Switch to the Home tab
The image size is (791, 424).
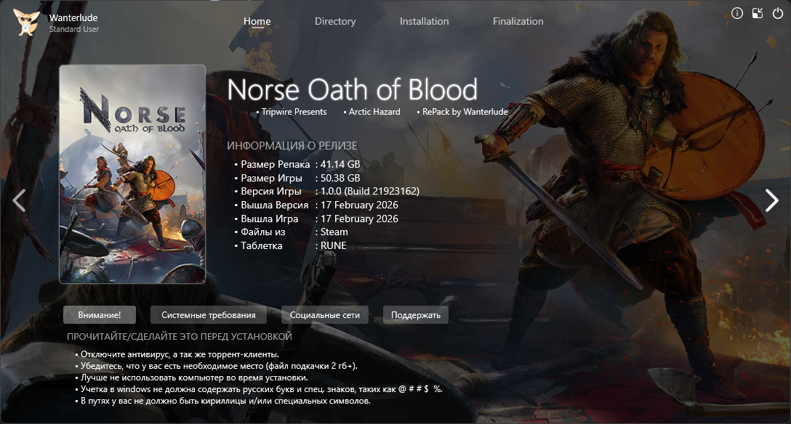pos(257,21)
